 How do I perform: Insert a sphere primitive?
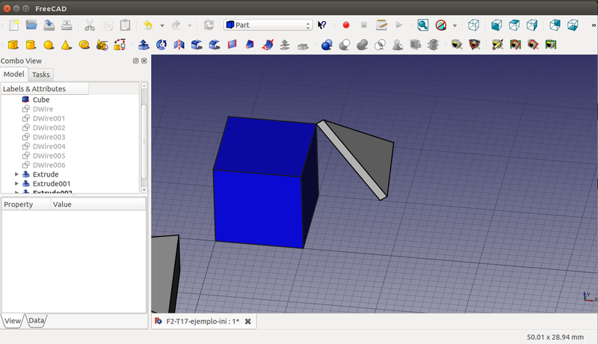[49, 45]
